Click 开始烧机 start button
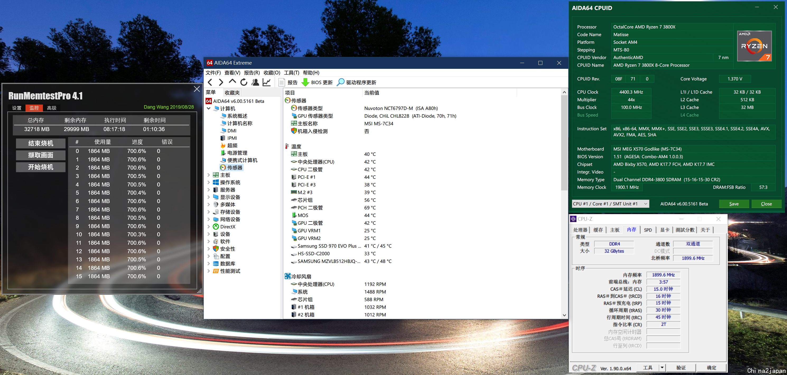The width and height of the screenshot is (787, 375). click(41, 167)
